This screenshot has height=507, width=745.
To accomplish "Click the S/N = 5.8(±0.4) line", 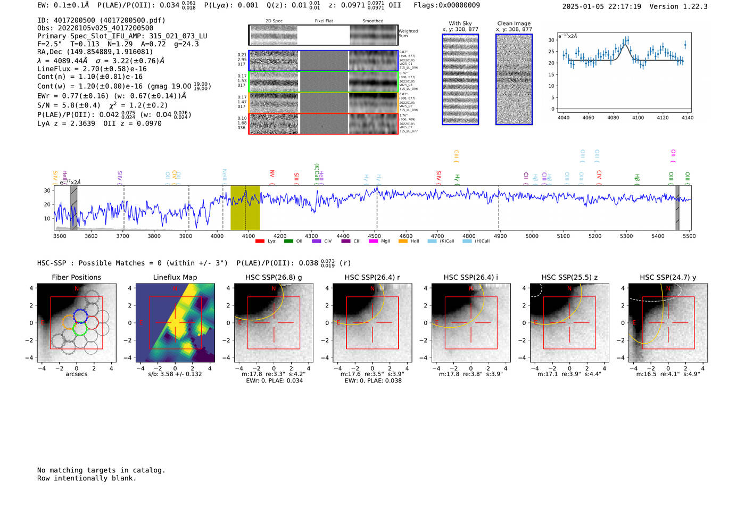I will pyautogui.click(x=103, y=105).
